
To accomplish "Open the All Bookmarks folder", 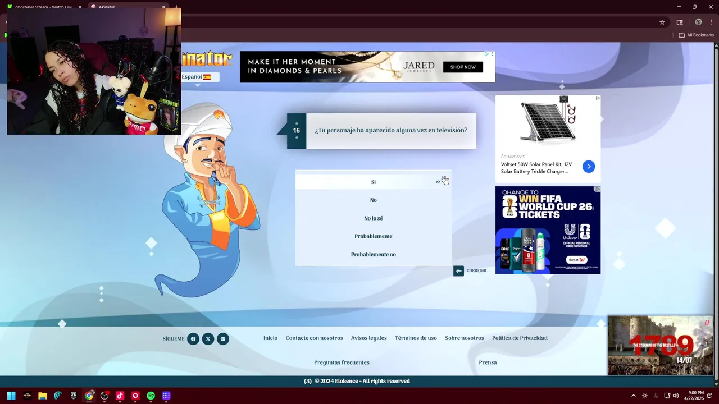I will [696, 35].
